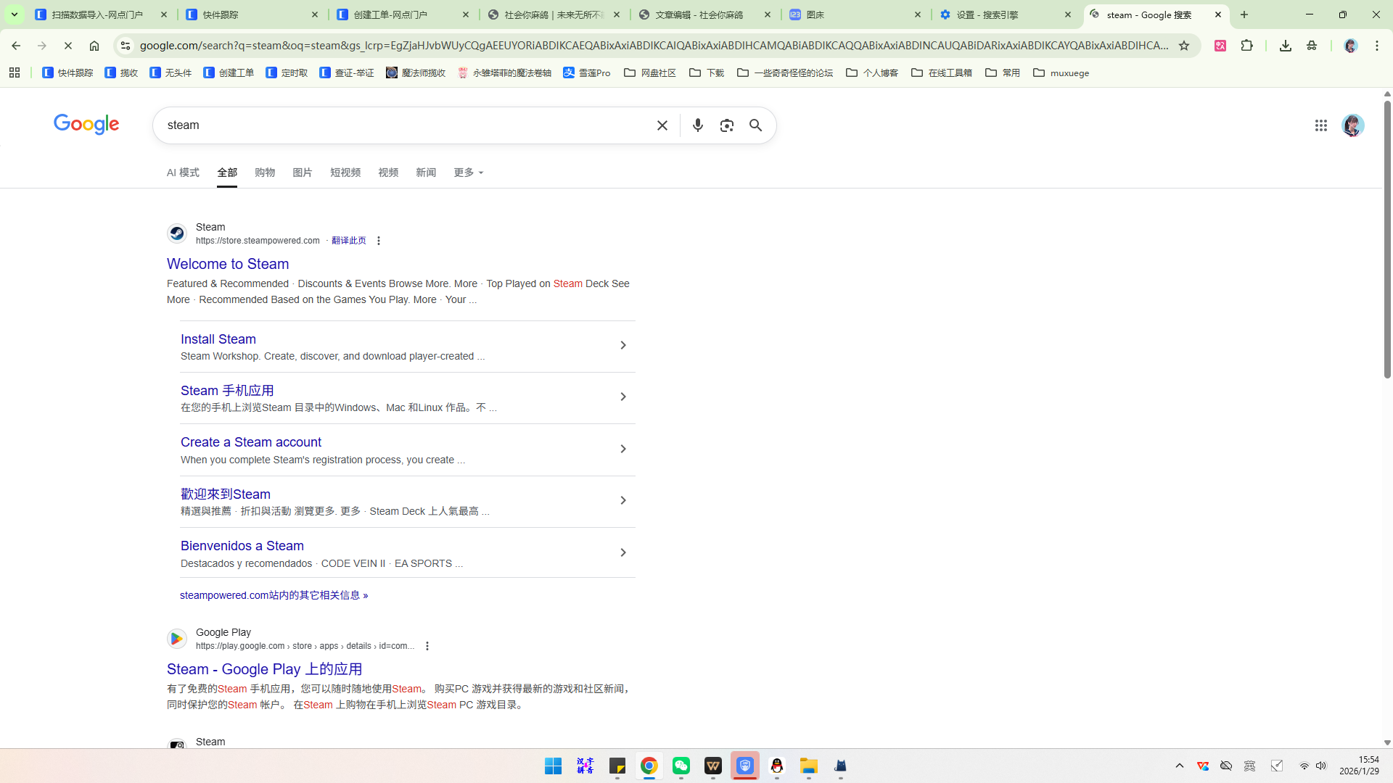Open more options for Steam result
Screen dimensions: 1393x783
[378, 241]
